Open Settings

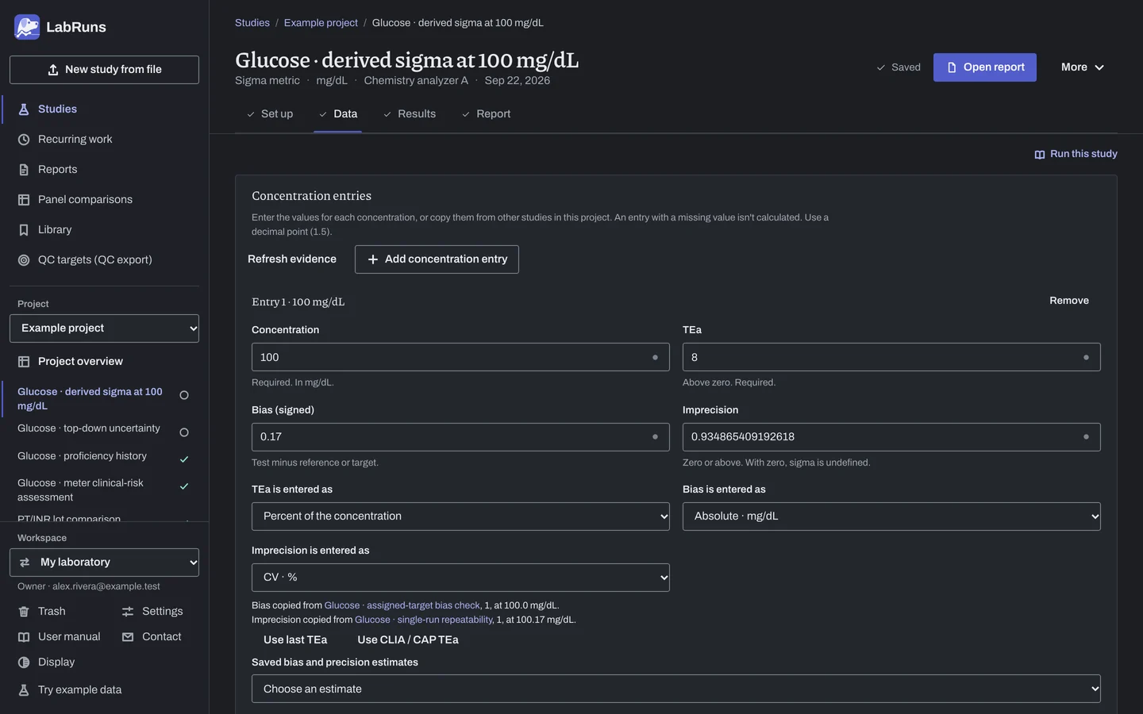[x=152, y=612]
